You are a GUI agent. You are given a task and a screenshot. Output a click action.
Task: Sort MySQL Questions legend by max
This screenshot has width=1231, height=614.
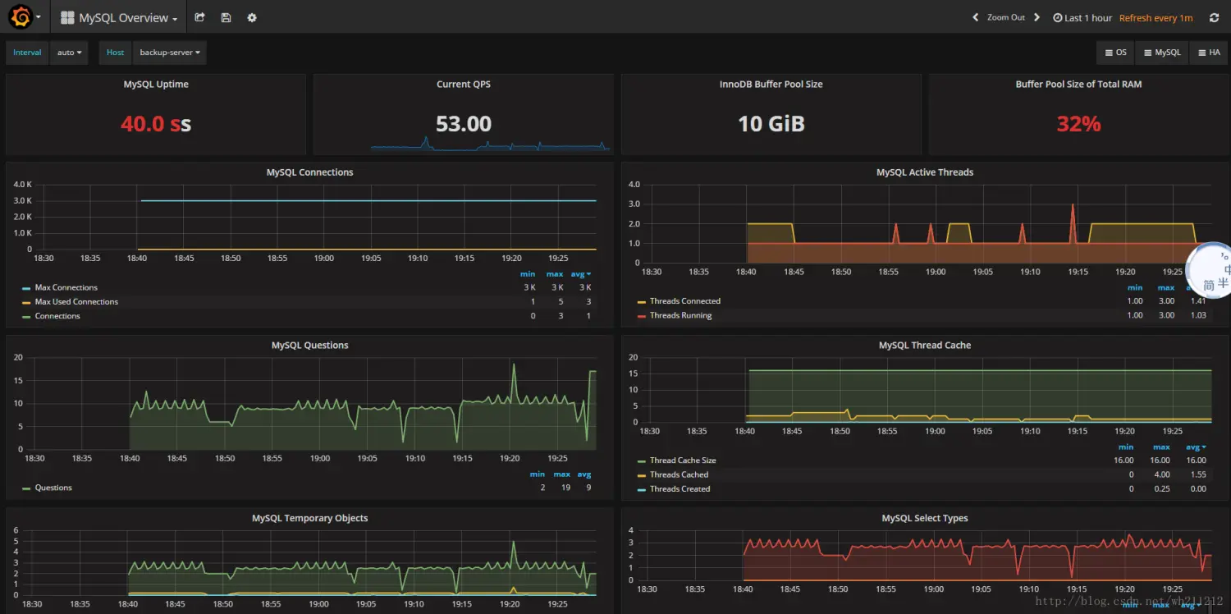(x=561, y=474)
